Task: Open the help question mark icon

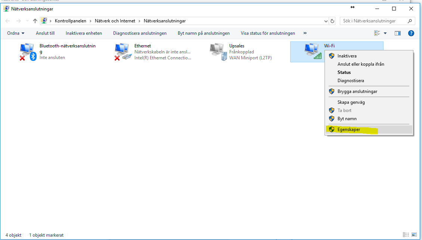Action: (411, 33)
